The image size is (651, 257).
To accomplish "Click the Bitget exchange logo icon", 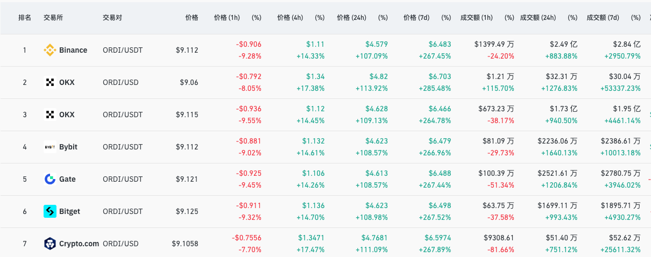I will [x=49, y=211].
